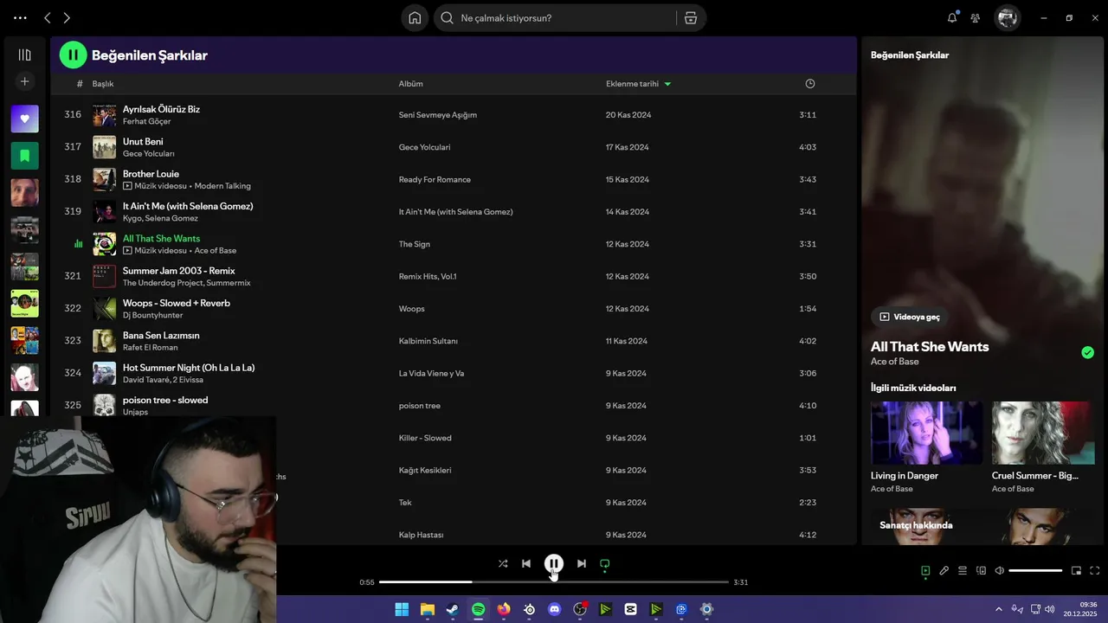Image resolution: width=1108 pixels, height=623 pixels.
Task: Seek on the song progress bar
Action: coord(554,582)
